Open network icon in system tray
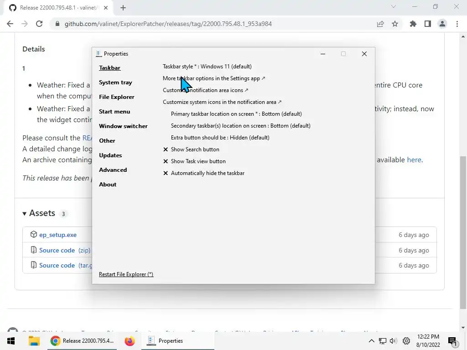 point(383,341)
